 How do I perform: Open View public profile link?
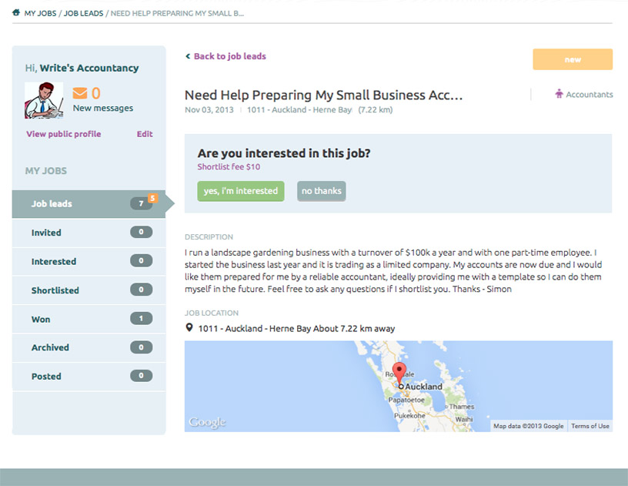pos(63,134)
